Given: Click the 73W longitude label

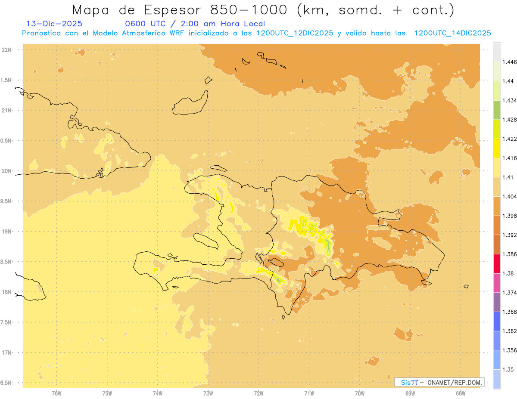Looking at the screenshot, I should point(208,393).
